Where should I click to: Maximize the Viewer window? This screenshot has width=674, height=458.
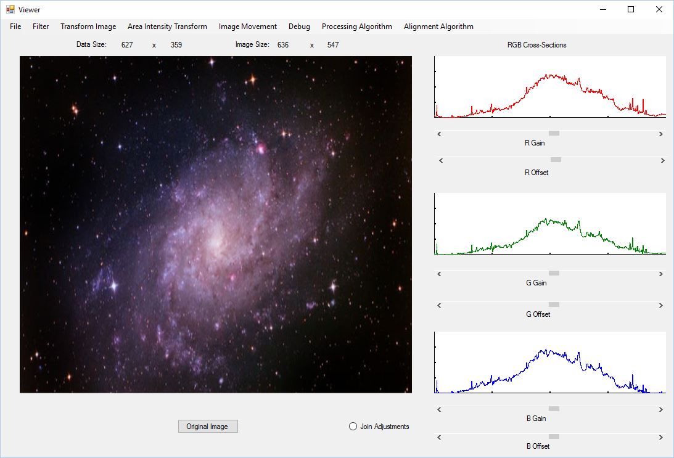coord(631,9)
